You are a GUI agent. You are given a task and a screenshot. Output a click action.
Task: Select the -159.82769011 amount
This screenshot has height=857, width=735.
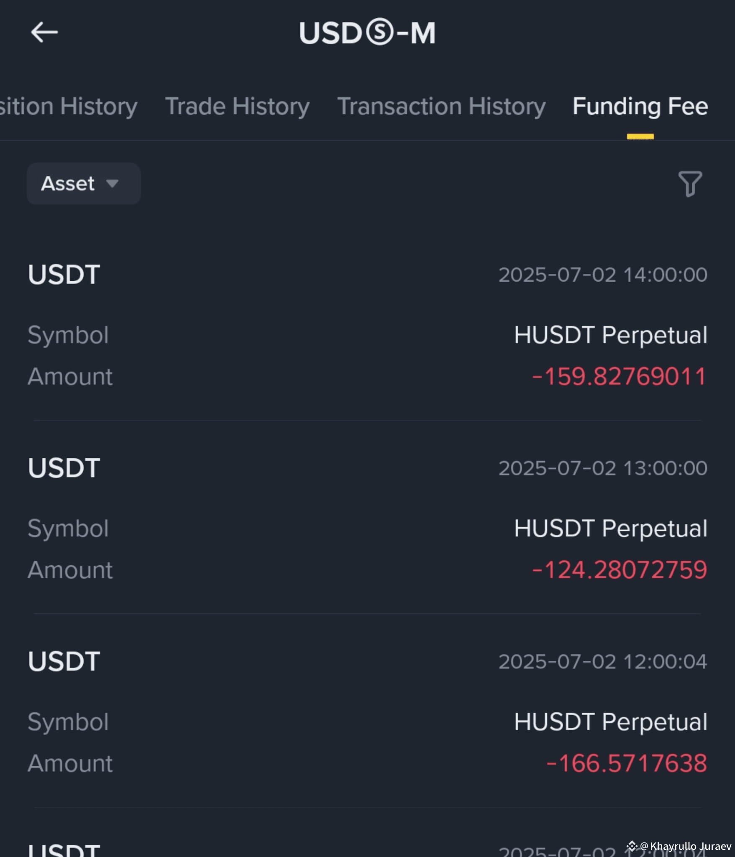tap(619, 376)
